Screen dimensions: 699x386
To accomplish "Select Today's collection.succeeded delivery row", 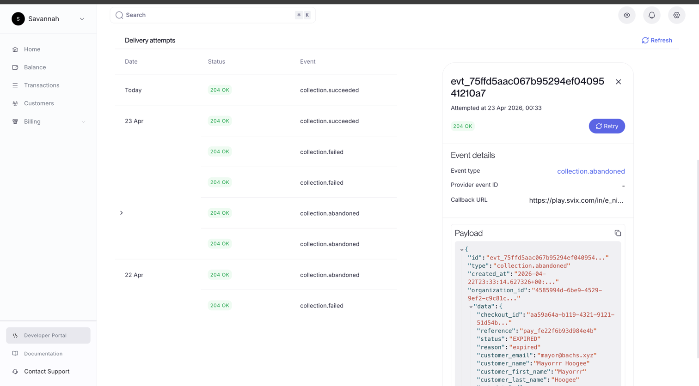I will [256, 90].
